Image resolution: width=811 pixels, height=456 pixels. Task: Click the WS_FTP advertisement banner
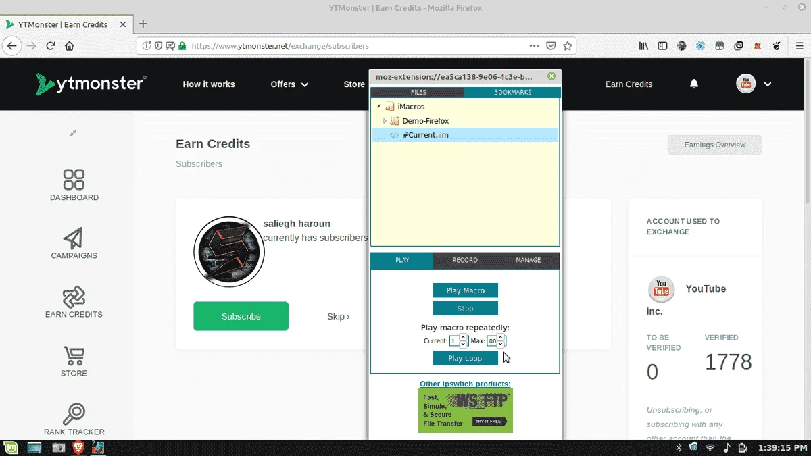tap(465, 411)
